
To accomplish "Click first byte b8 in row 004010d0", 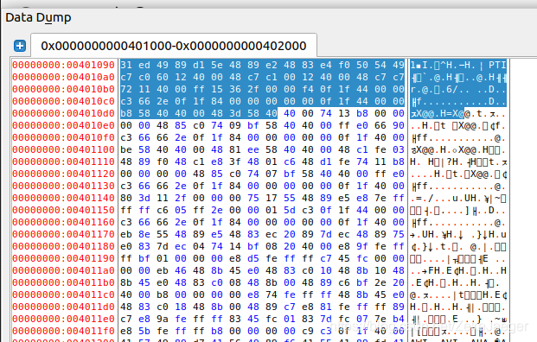I will point(126,113).
